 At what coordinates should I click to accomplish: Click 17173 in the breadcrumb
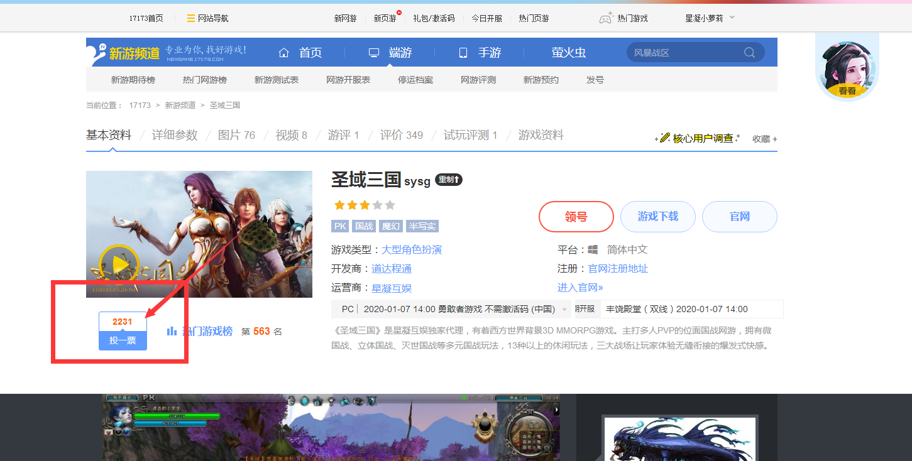[x=140, y=105]
